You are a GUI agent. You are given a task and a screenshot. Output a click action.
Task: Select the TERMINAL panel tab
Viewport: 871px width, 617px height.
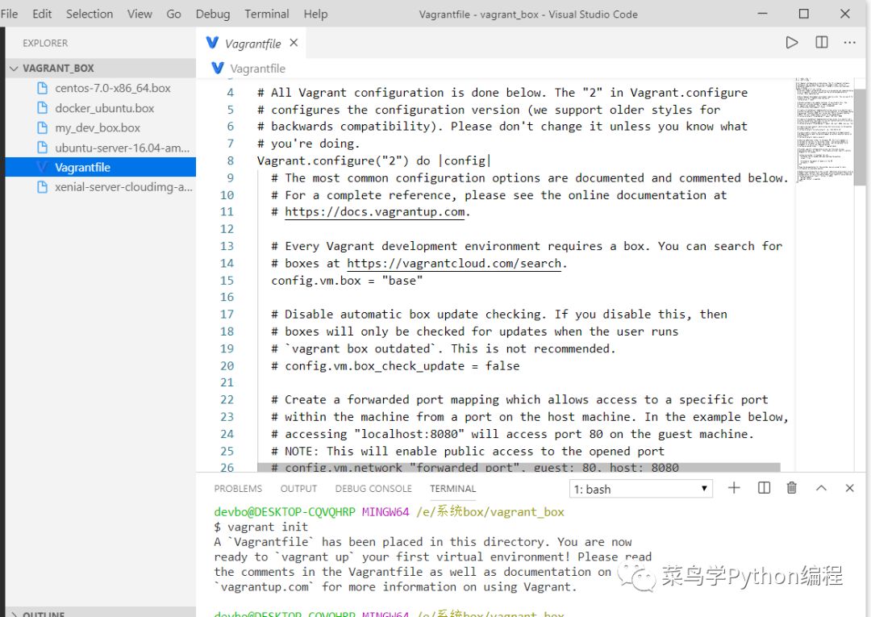(x=452, y=489)
